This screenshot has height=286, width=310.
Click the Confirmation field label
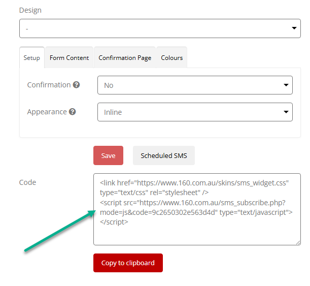(x=49, y=85)
